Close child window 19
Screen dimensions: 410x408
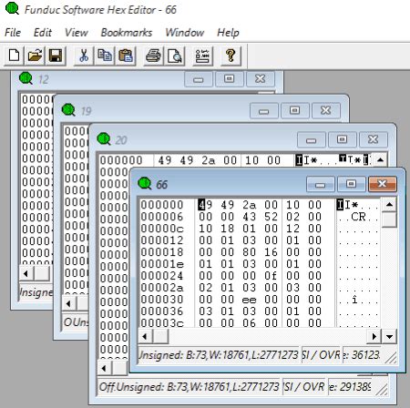click(326, 111)
